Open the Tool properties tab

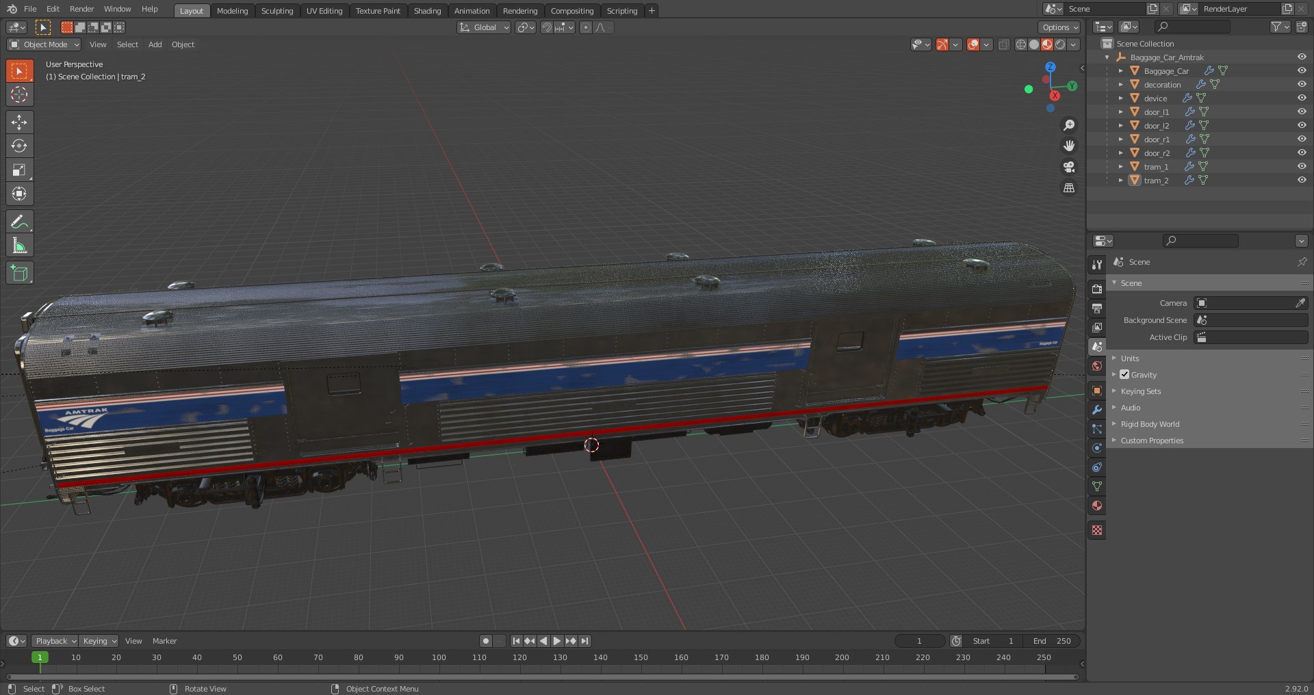coord(1097,265)
